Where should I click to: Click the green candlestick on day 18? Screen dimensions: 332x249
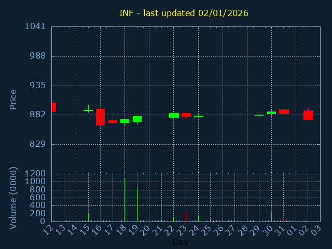point(125,121)
